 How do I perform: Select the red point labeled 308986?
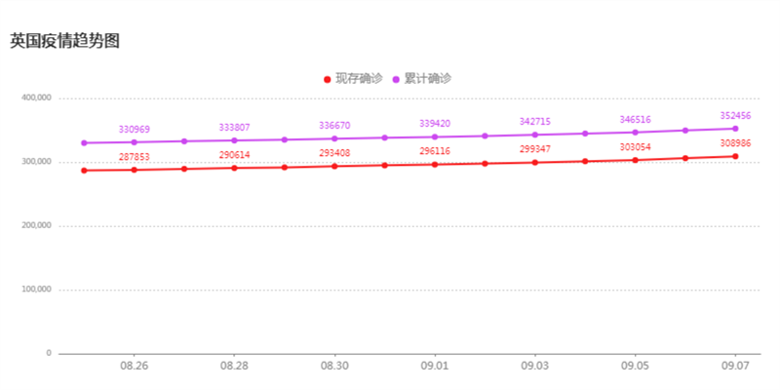click(x=735, y=156)
